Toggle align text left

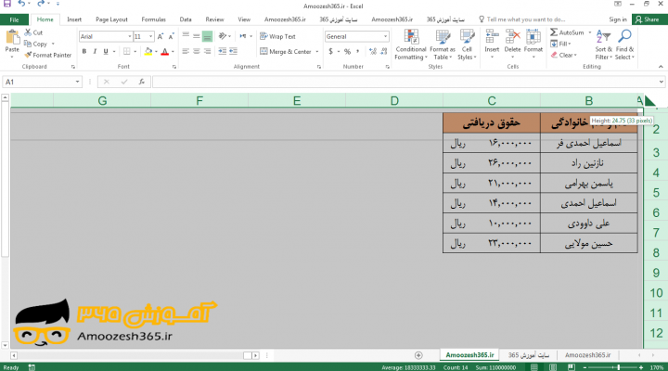pyautogui.click(x=186, y=51)
